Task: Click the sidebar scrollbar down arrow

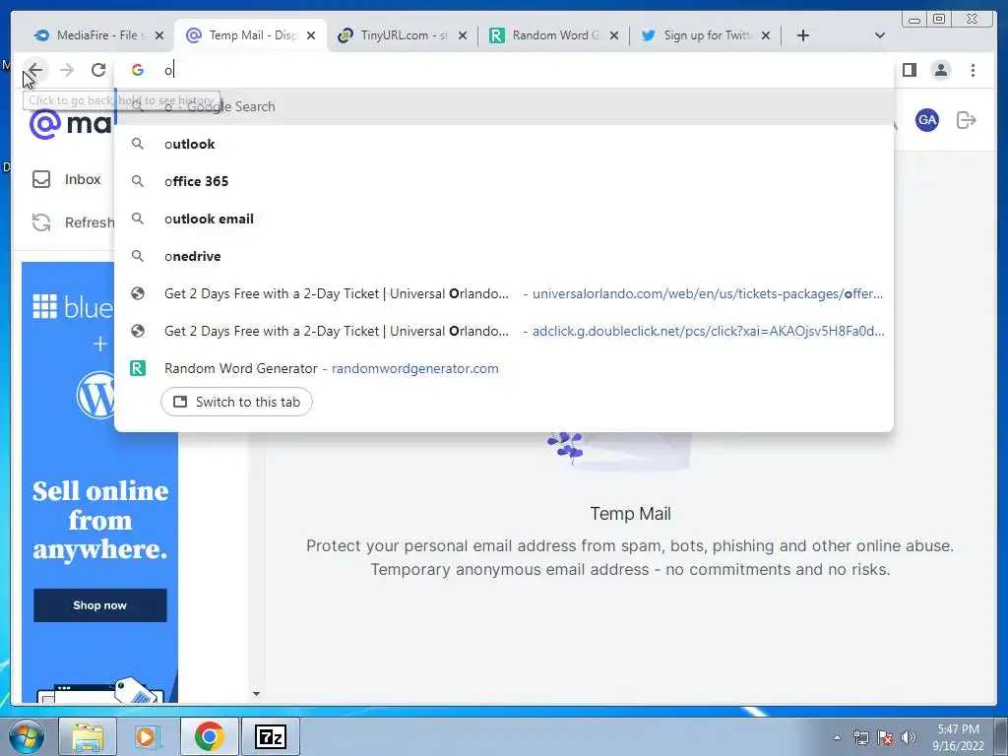Action: click(257, 694)
